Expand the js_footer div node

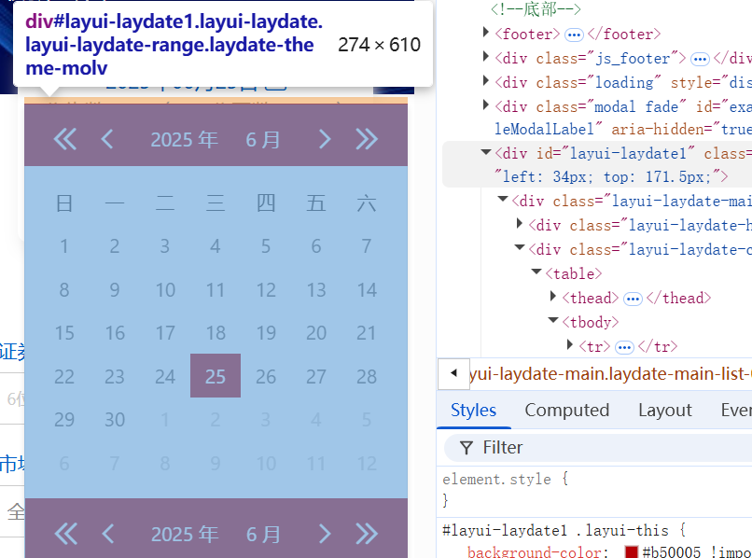[486, 57]
